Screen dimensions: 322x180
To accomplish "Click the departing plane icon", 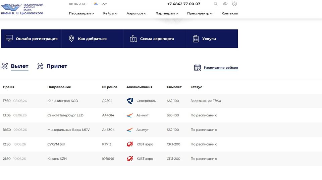I will pyautogui.click(x=5, y=66).
